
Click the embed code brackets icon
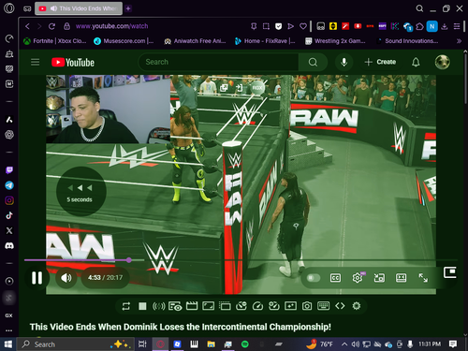(340, 306)
